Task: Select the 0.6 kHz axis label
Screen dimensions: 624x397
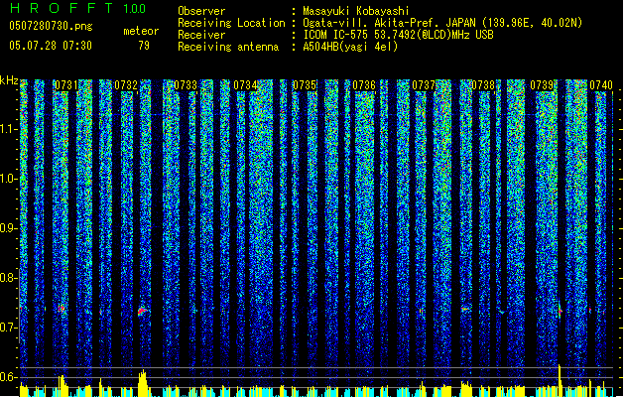Action: tap(8, 377)
